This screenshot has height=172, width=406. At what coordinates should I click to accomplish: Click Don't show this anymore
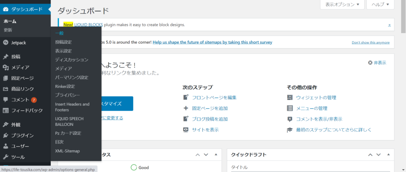pyautogui.click(x=371, y=43)
